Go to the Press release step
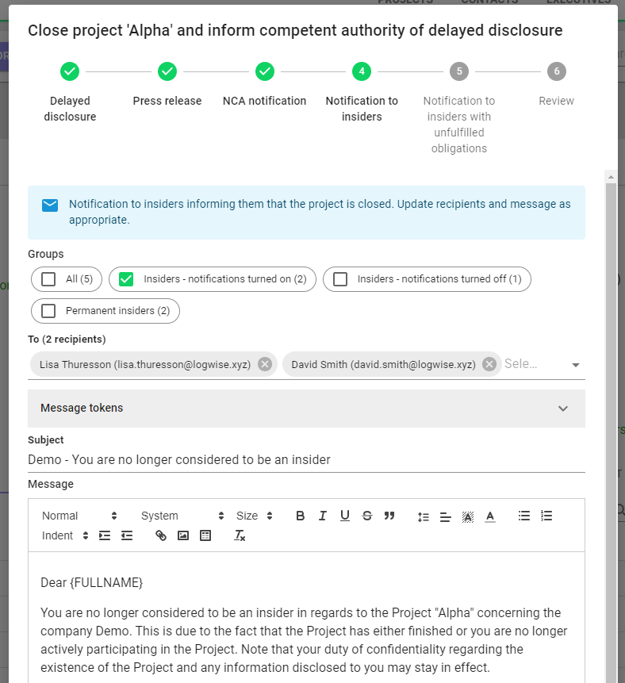This screenshot has width=625, height=683. (x=167, y=85)
